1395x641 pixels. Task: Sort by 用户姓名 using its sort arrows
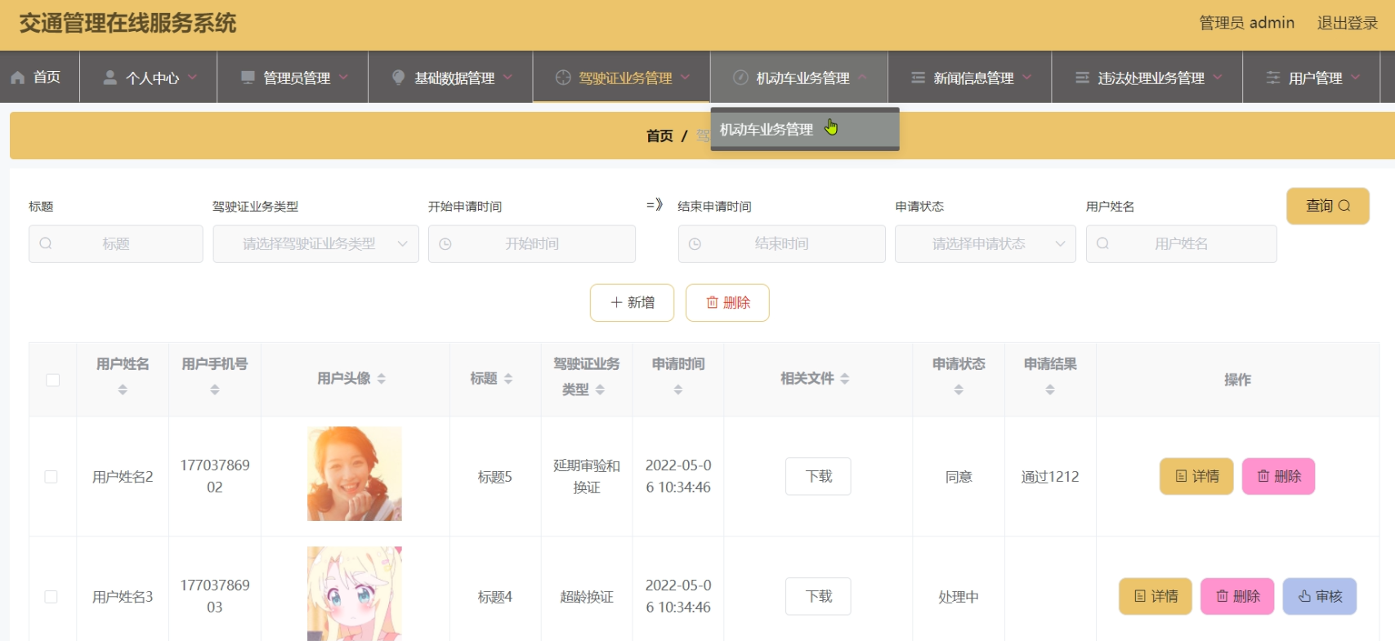[x=123, y=389]
